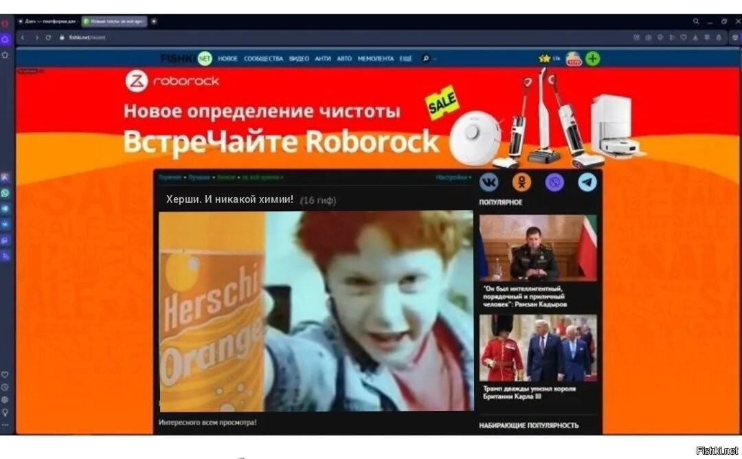Screen dimensions: 742x459
Task: Open the МЕМОЛЕНТА menu item
Action: coord(376,58)
